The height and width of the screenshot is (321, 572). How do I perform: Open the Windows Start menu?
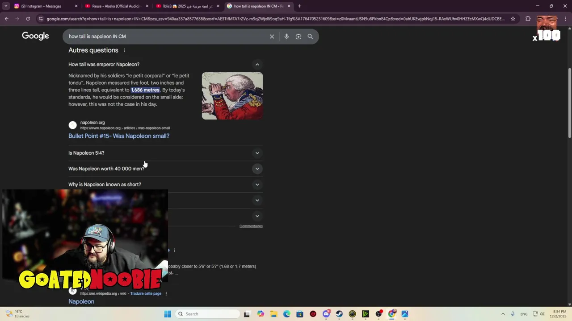(168, 314)
